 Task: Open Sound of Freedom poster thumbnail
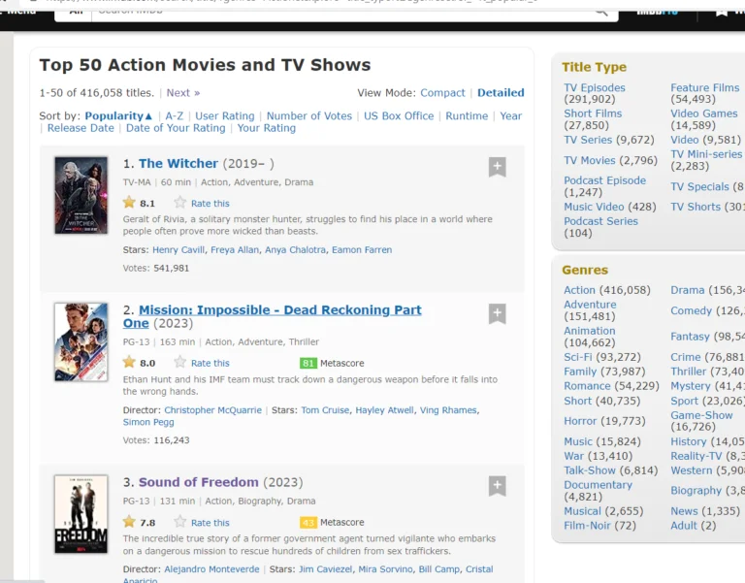click(81, 514)
